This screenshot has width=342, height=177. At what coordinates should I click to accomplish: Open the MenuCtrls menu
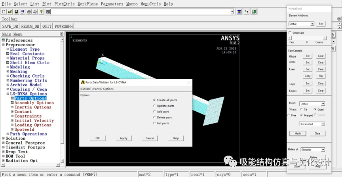pos(150,4)
